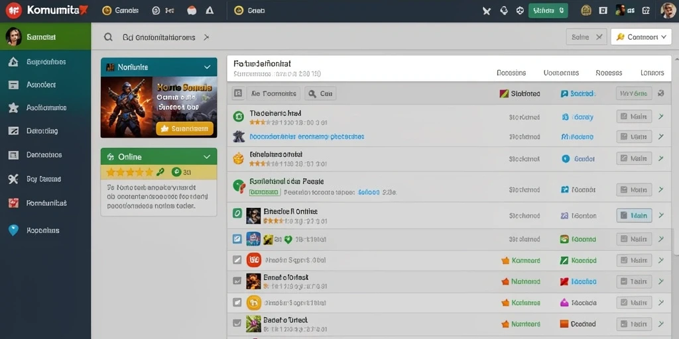The width and height of the screenshot is (679, 339).
Task: Open the user avatar at top right
Action: tap(668, 11)
